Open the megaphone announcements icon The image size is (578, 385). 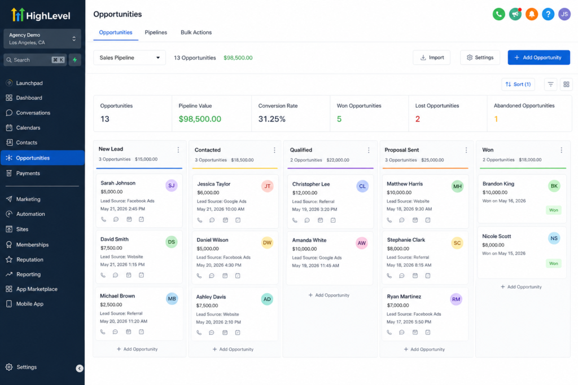tap(515, 14)
